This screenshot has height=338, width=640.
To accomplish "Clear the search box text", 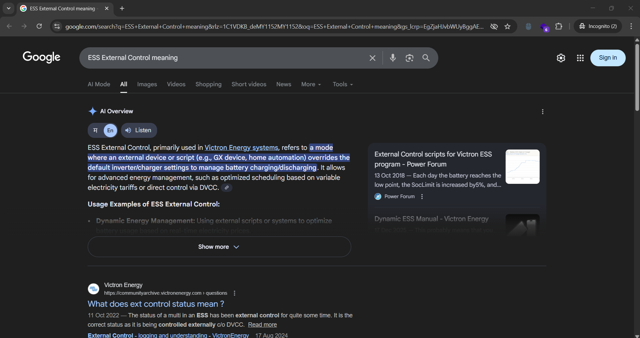I will 373,58.
